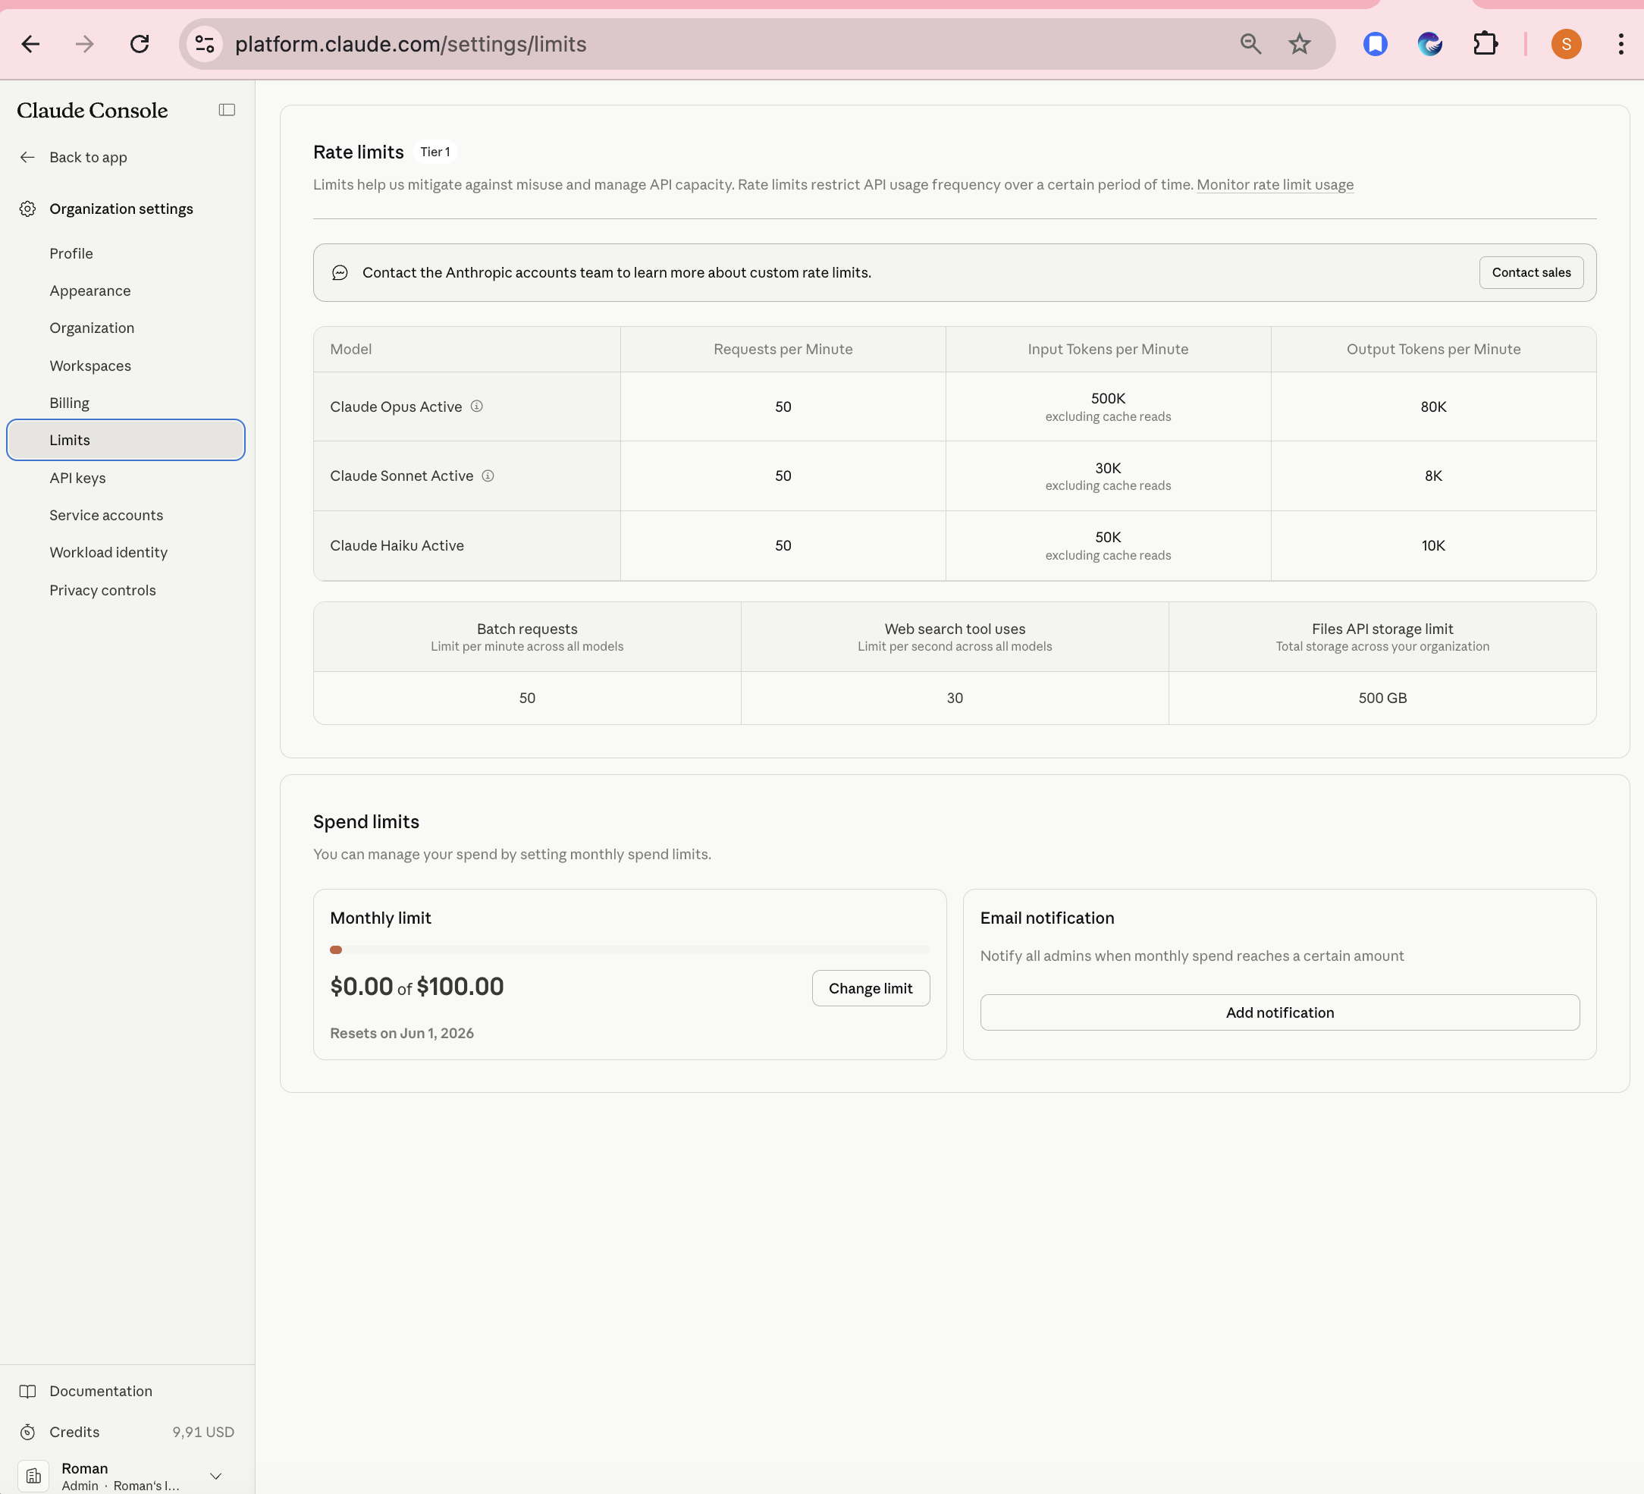Click the web search limit value 30
1644x1494 pixels.
coord(954,698)
